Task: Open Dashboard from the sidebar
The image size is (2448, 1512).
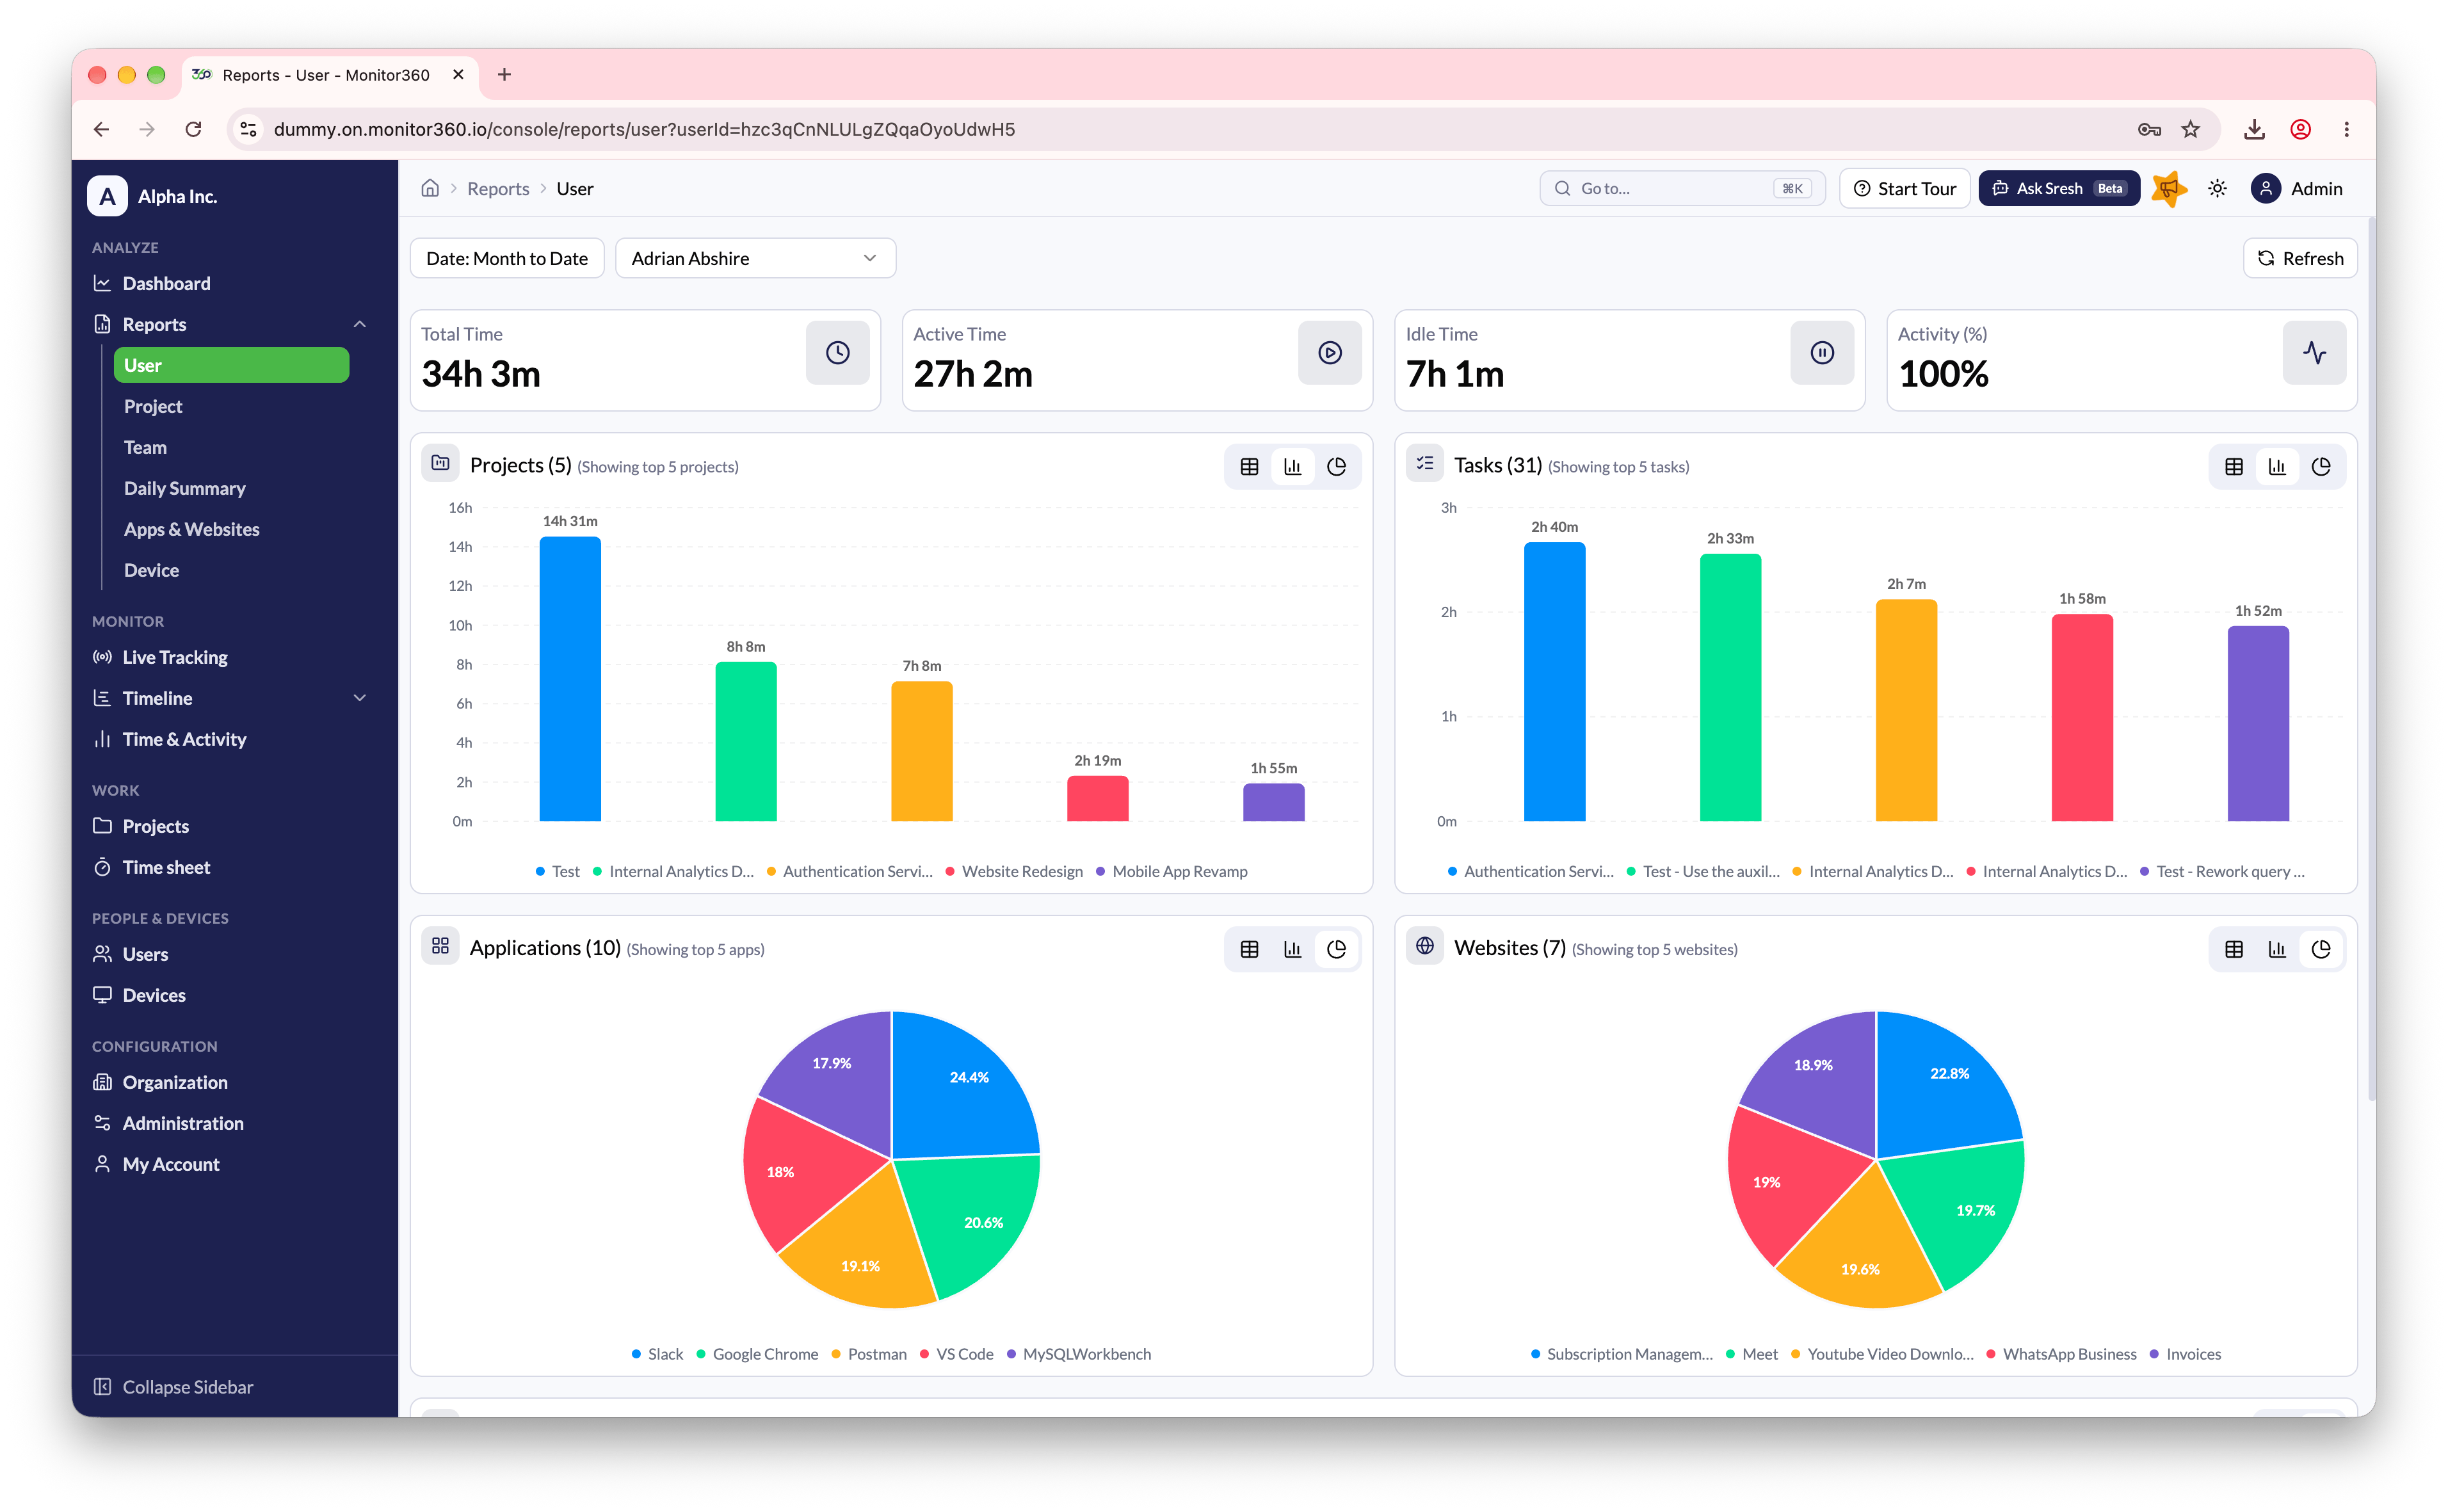Action: click(166, 283)
